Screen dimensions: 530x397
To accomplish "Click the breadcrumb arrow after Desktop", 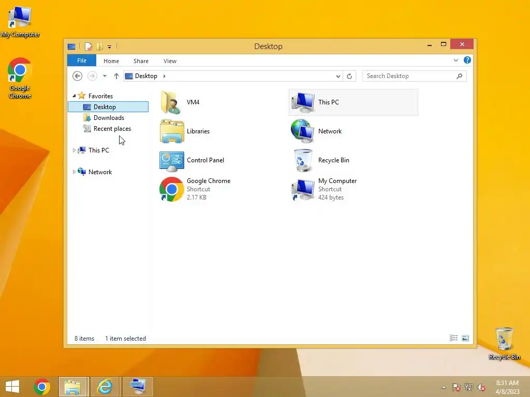I will tap(164, 76).
